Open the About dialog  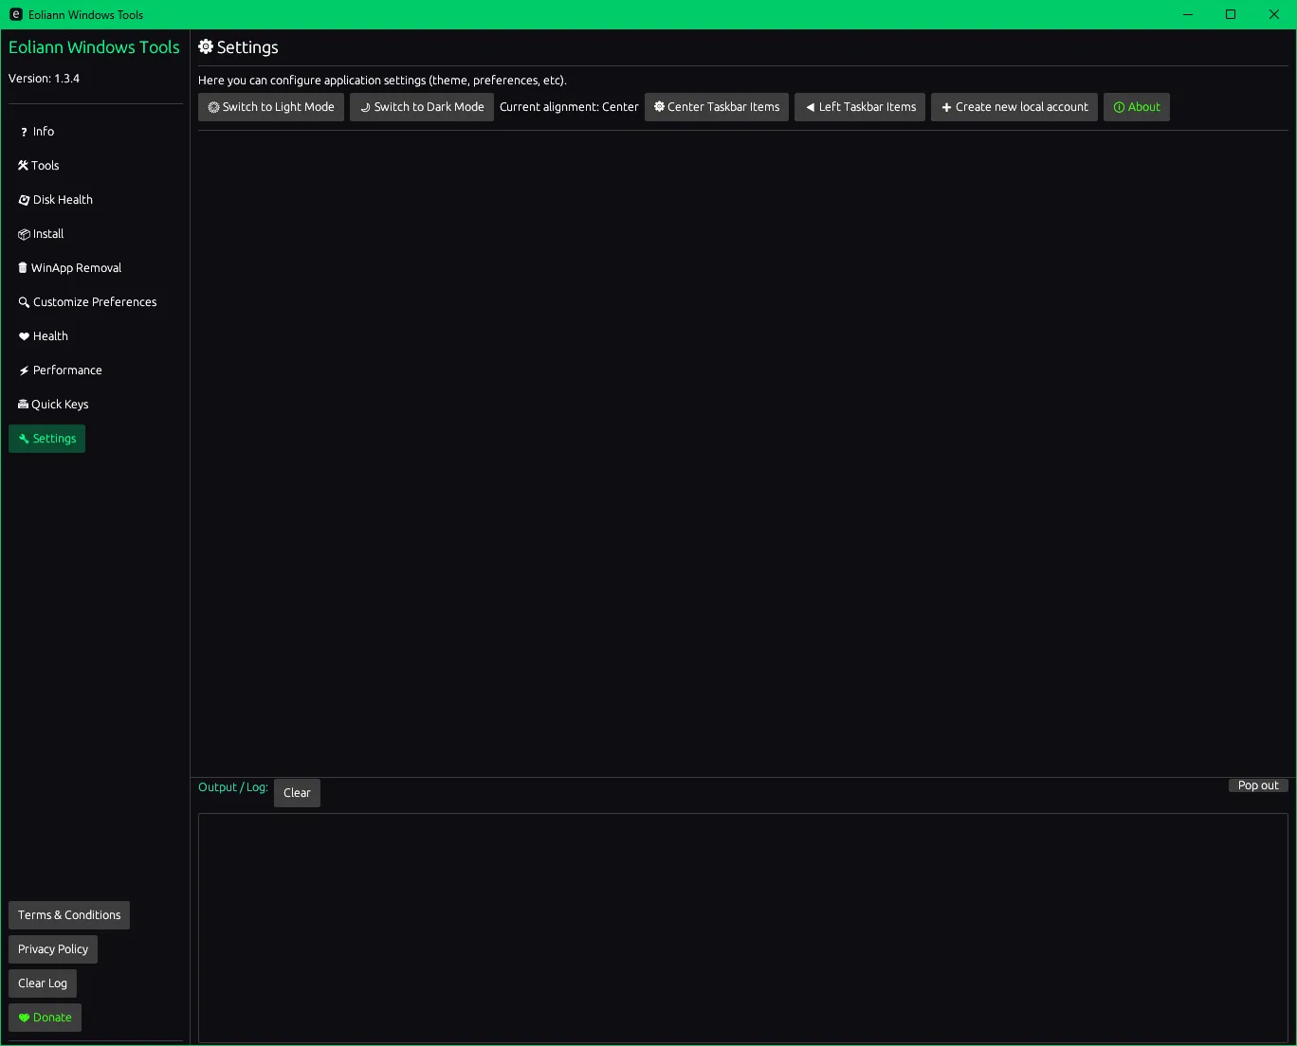[x=1136, y=107]
